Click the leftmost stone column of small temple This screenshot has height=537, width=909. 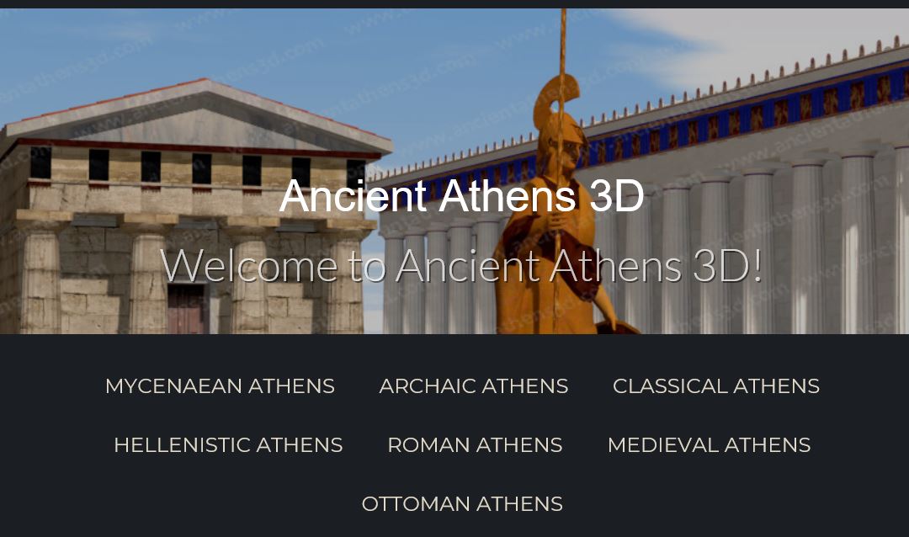[40, 283]
